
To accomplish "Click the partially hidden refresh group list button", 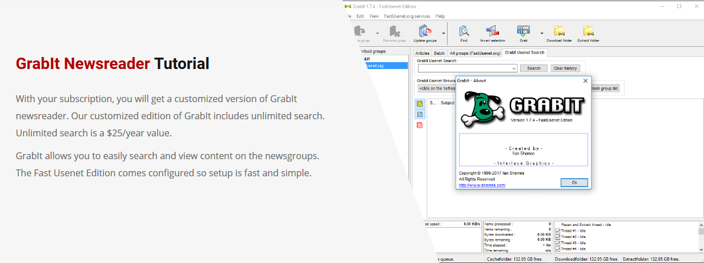I will (x=605, y=88).
